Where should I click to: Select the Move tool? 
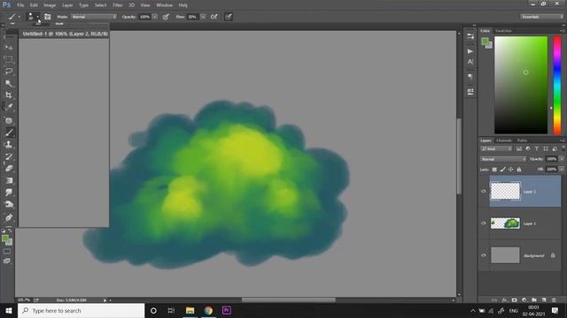(x=9, y=48)
